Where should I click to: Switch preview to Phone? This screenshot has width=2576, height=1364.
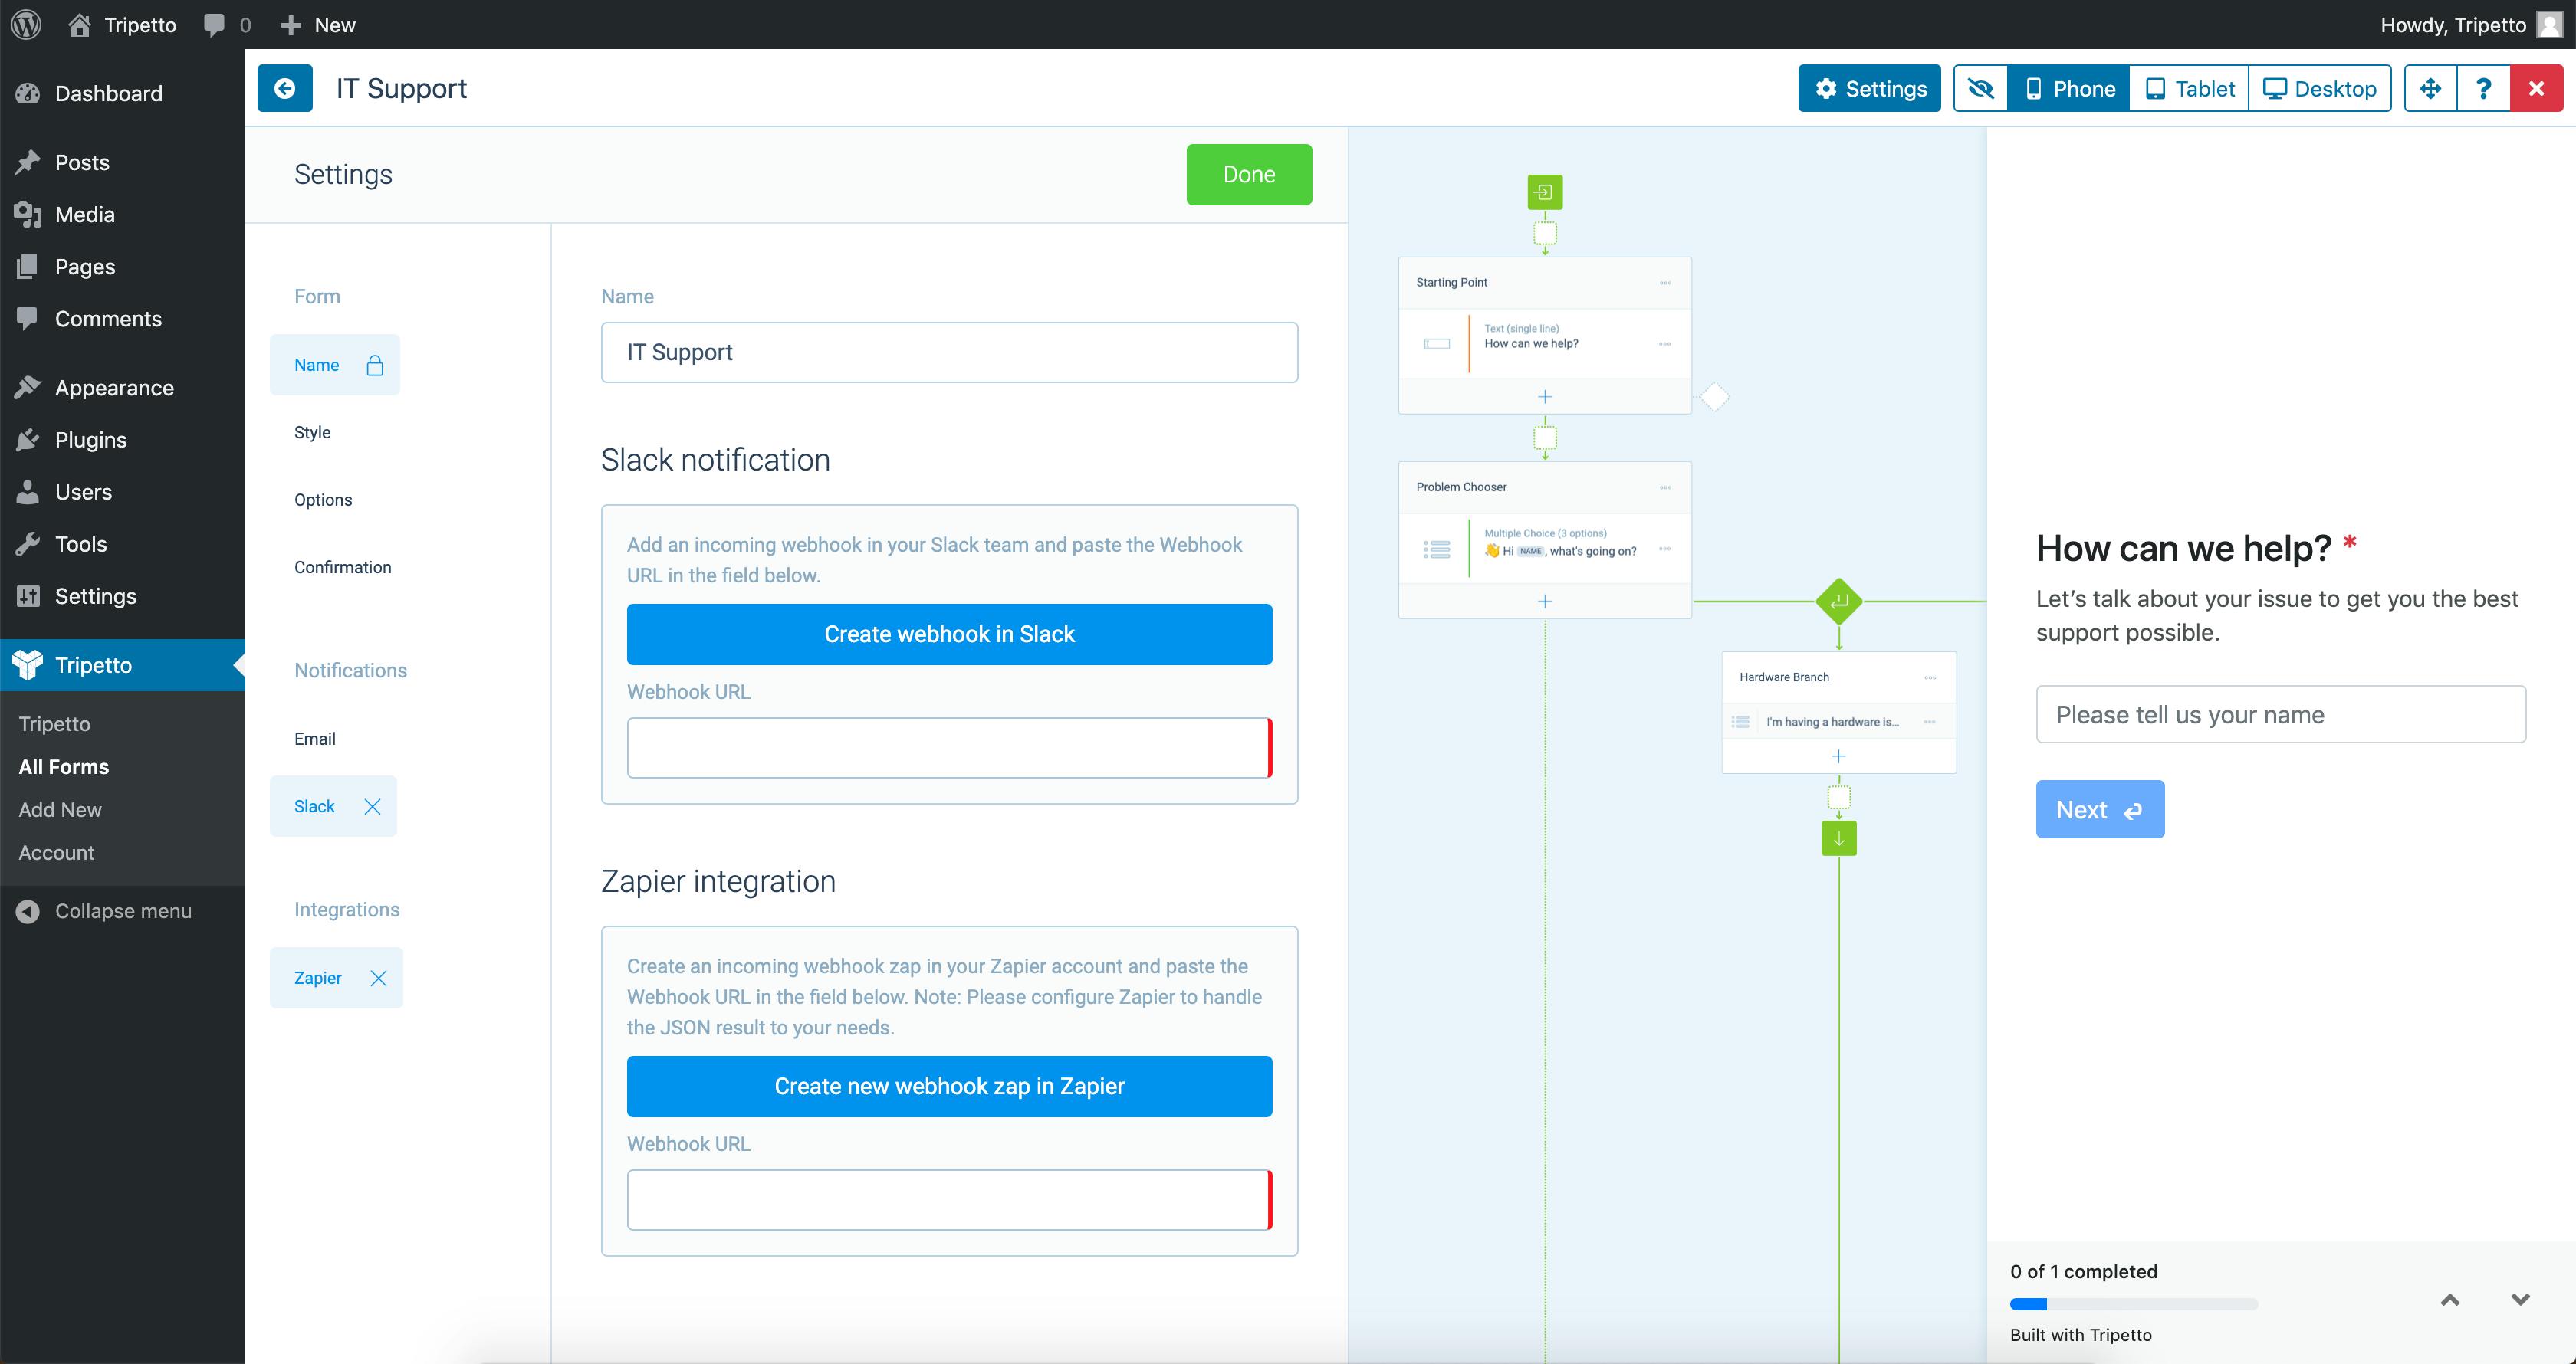point(2069,88)
